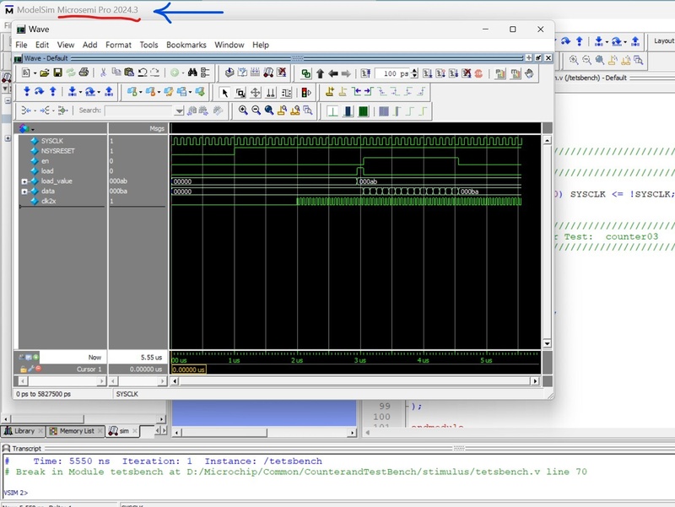The image size is (675, 507).
Task: Switch to the Memory List tab
Action: pos(76,431)
